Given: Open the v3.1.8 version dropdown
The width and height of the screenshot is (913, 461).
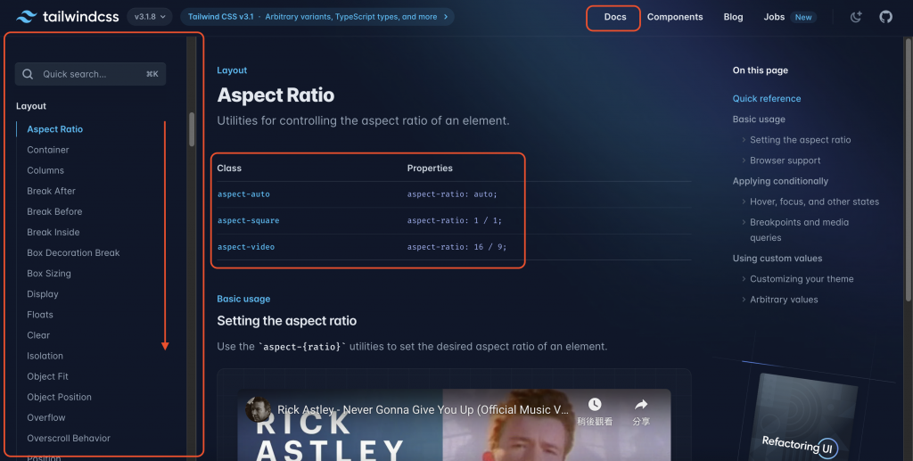Looking at the screenshot, I should click(150, 16).
